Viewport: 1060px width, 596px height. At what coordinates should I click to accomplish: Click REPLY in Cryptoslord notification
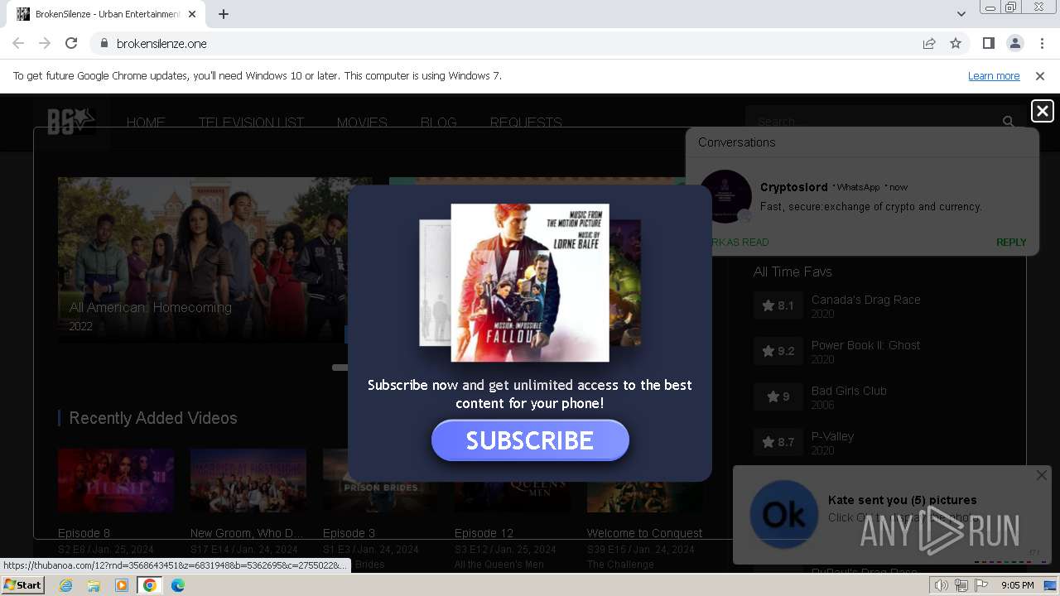tap(1011, 243)
